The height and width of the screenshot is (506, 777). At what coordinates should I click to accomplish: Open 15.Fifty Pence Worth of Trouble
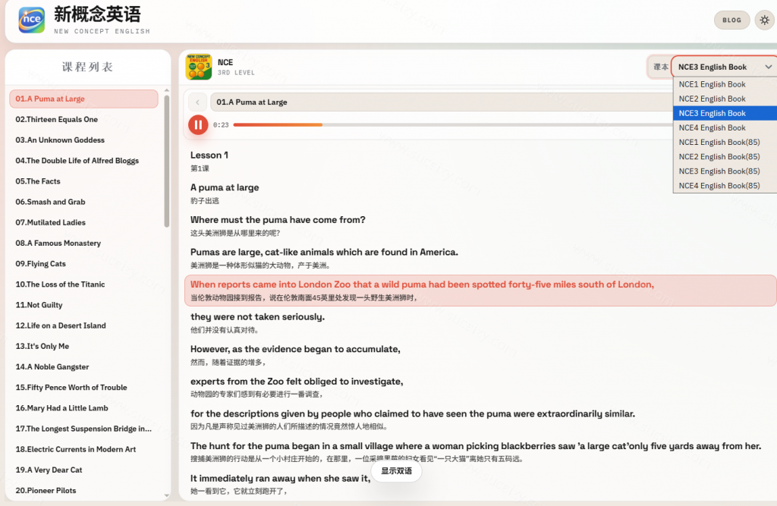coord(83,388)
